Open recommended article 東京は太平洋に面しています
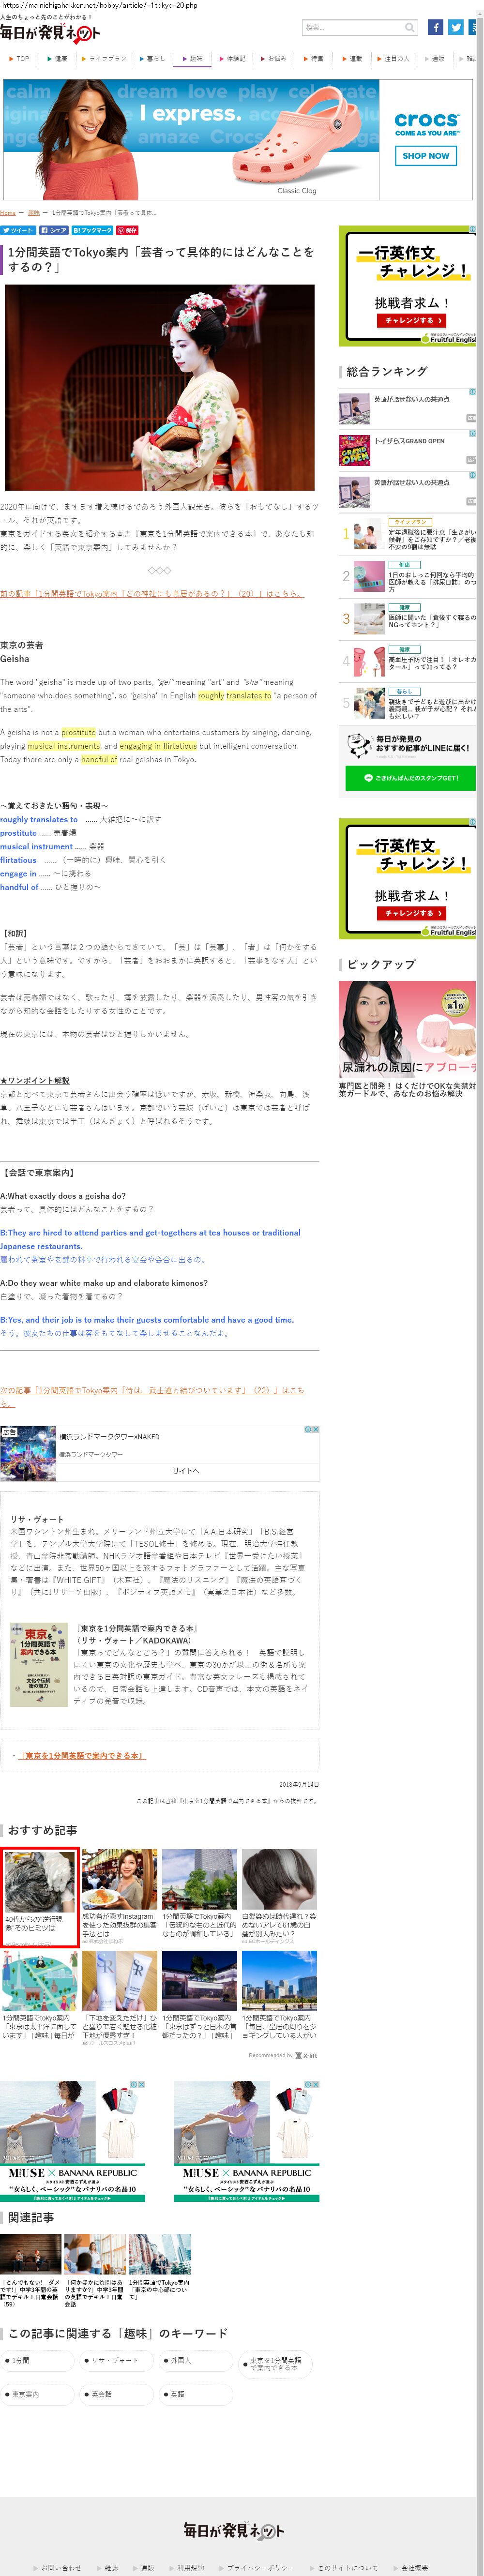Image resolution: width=484 pixels, height=2576 pixels. point(40,1995)
